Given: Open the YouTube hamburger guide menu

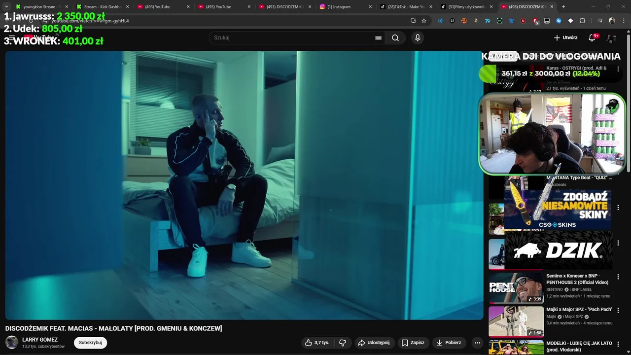Looking at the screenshot, I should pos(11,37).
